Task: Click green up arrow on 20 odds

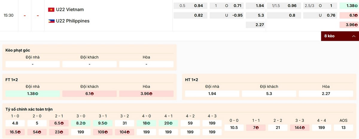Action: pos(171,123)
